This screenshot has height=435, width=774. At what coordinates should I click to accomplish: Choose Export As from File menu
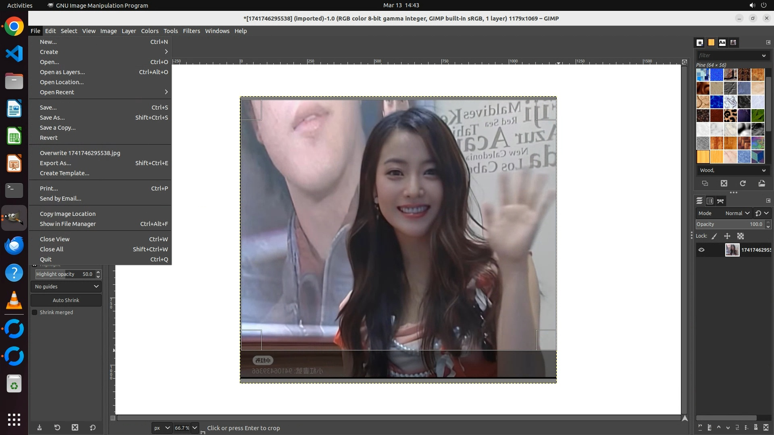click(55, 163)
